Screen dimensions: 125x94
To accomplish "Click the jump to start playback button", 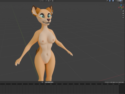I will pos(46,82).
